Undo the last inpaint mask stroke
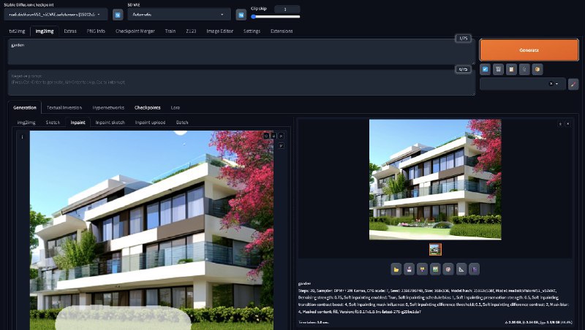Screen dimensions: 585x330 tap(266, 136)
